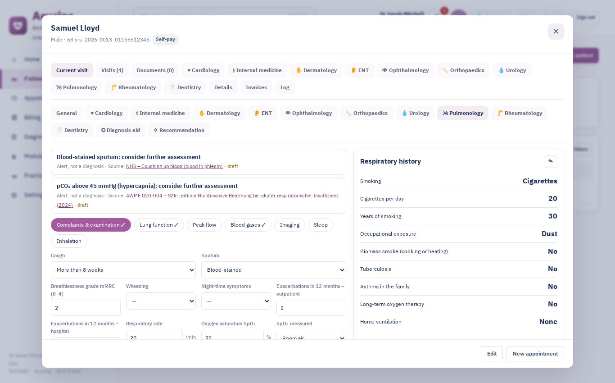Switch to the Lung function section
Viewport: 615px width, 383px height.
159,225
